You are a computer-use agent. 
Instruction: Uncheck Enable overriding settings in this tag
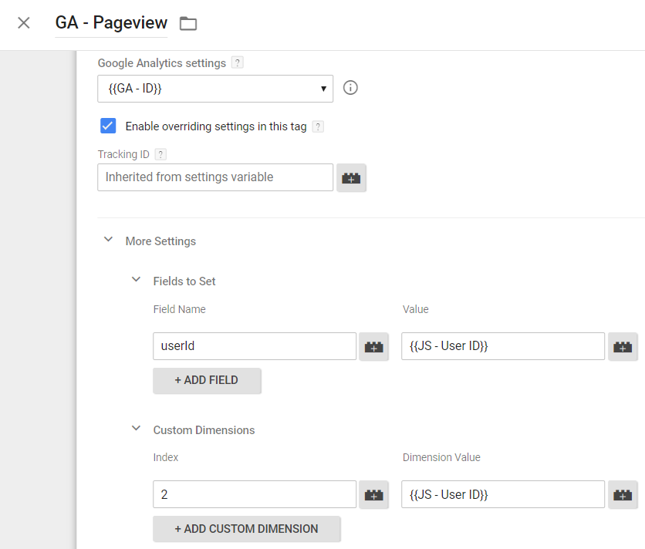pos(108,126)
